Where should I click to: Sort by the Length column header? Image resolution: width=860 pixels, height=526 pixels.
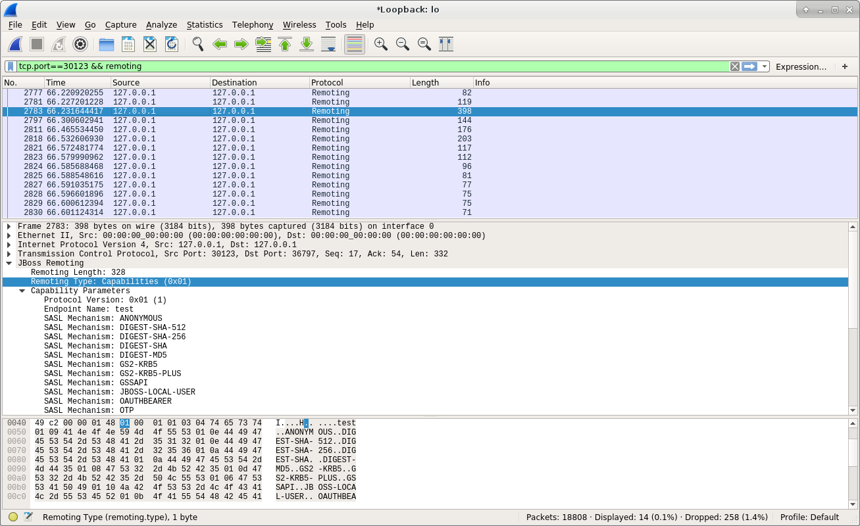pyautogui.click(x=441, y=82)
